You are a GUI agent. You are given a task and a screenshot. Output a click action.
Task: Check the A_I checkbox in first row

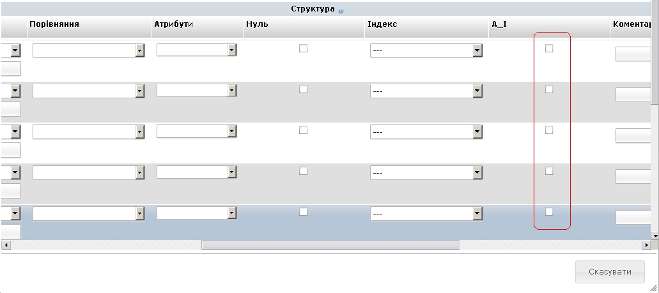coord(549,49)
